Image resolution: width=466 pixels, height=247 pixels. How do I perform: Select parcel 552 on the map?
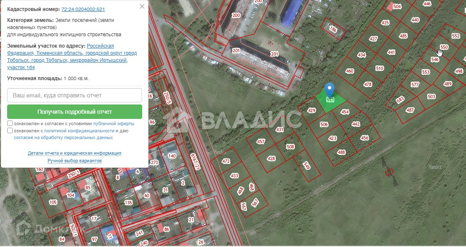point(455,36)
